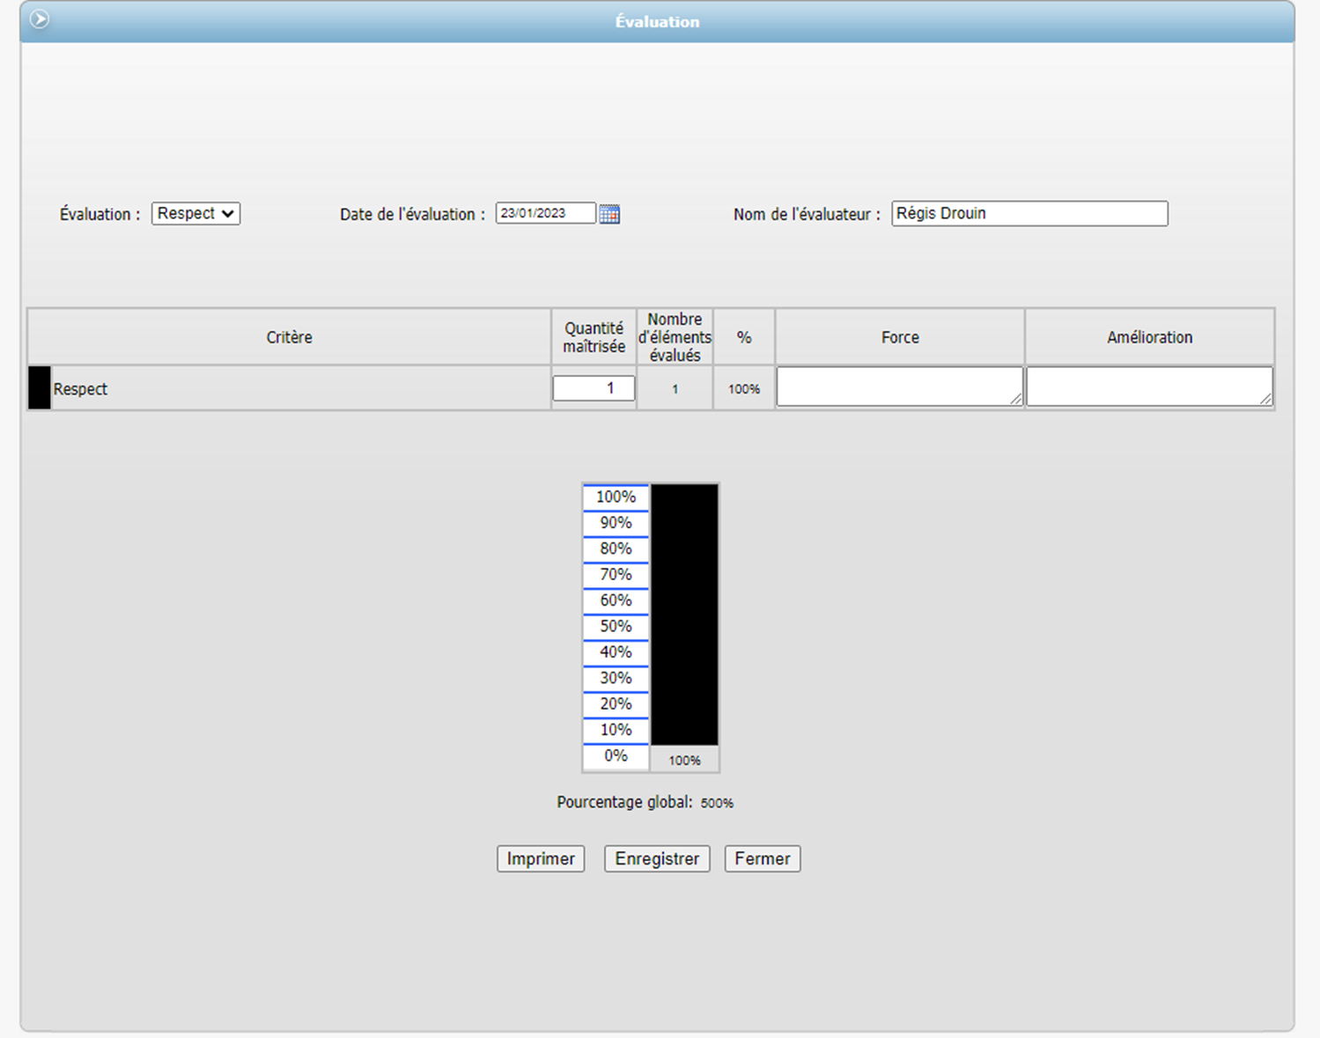The image size is (1320, 1038).
Task: Open the Évaluation dropdown showing Respect
Action: tap(195, 213)
